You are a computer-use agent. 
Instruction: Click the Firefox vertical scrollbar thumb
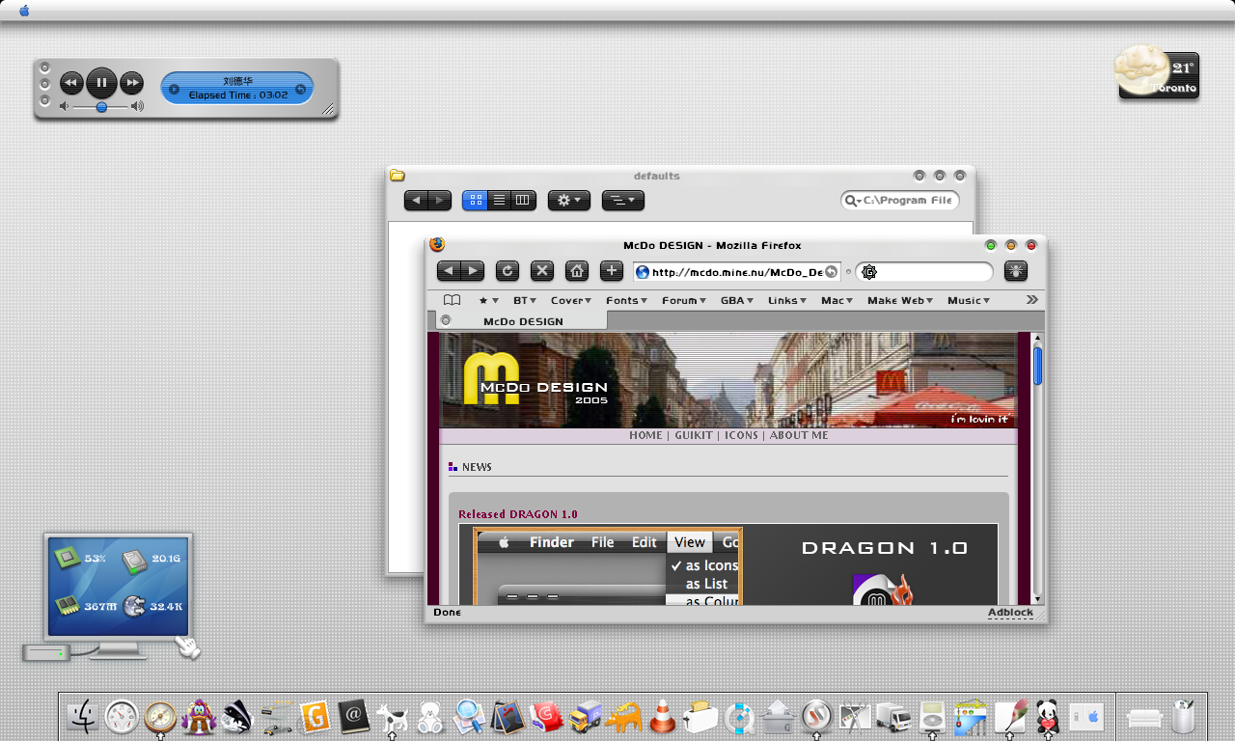(1038, 366)
